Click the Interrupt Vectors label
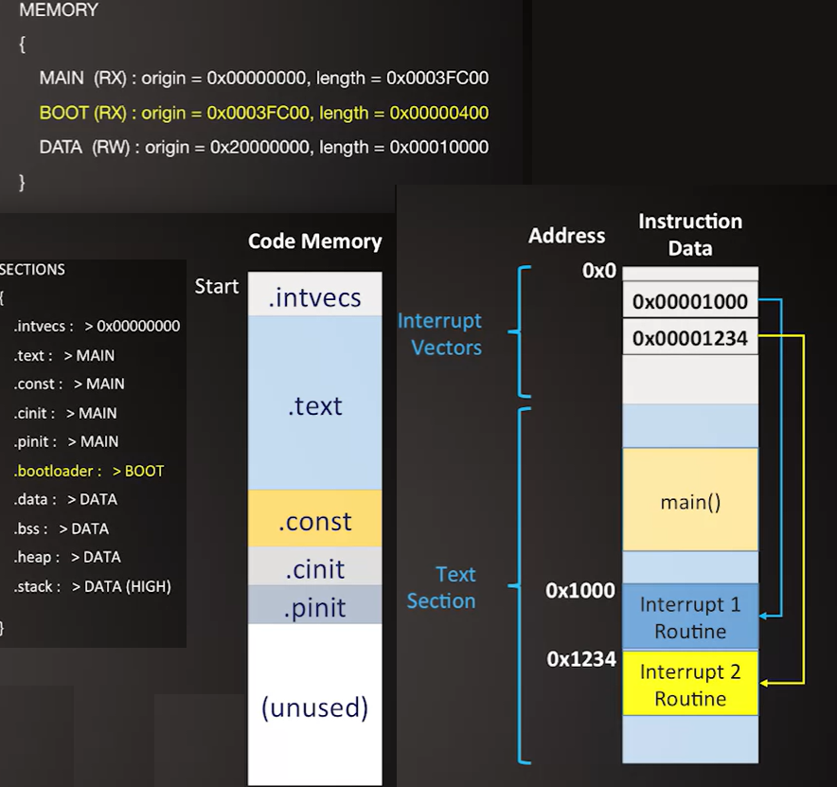This screenshot has height=787, width=837. tap(440, 334)
